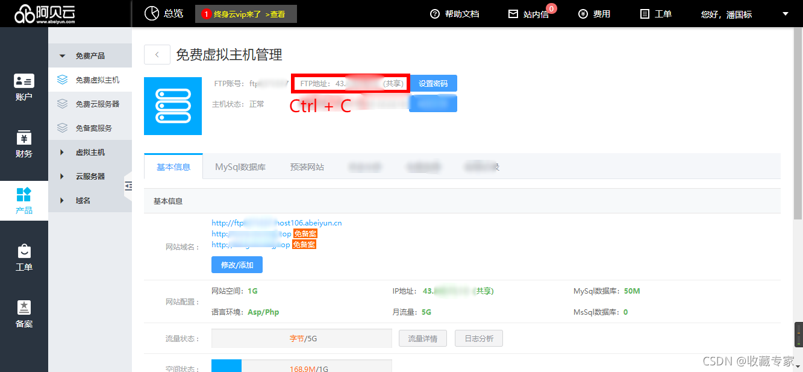
Task: Open the 财务 sidebar section
Action: click(x=24, y=143)
